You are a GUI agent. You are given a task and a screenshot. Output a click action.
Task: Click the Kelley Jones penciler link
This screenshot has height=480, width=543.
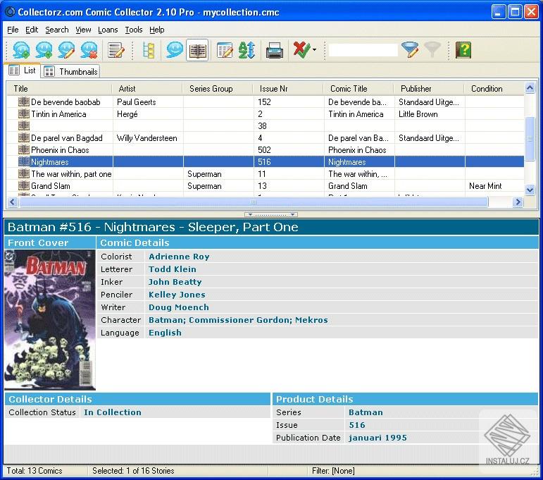coord(177,295)
